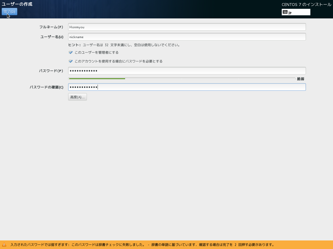The height and width of the screenshot is (249, 333).
Task: Toggle the password-required account checkbox
Action: [x=71, y=61]
